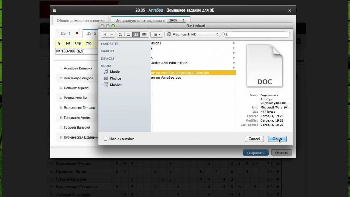The height and width of the screenshot is (197, 350).
Task: Click the Алгебра subject link in title
Action: click(156, 10)
